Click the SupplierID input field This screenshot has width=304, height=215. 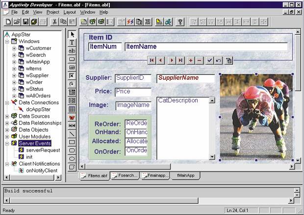point(133,78)
